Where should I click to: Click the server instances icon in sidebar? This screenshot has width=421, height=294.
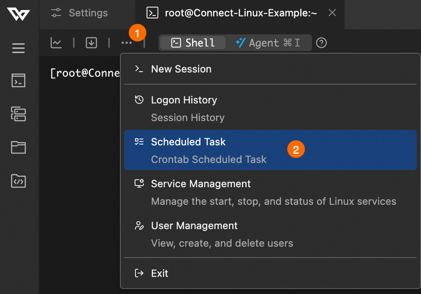pyautogui.click(x=18, y=114)
